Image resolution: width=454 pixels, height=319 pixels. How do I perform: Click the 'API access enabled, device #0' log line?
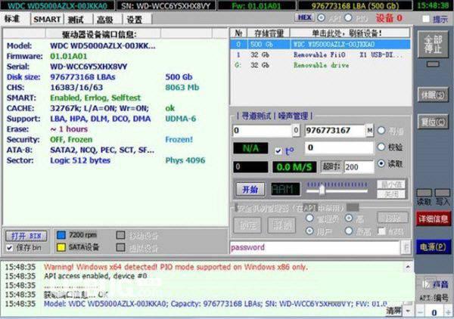95,276
